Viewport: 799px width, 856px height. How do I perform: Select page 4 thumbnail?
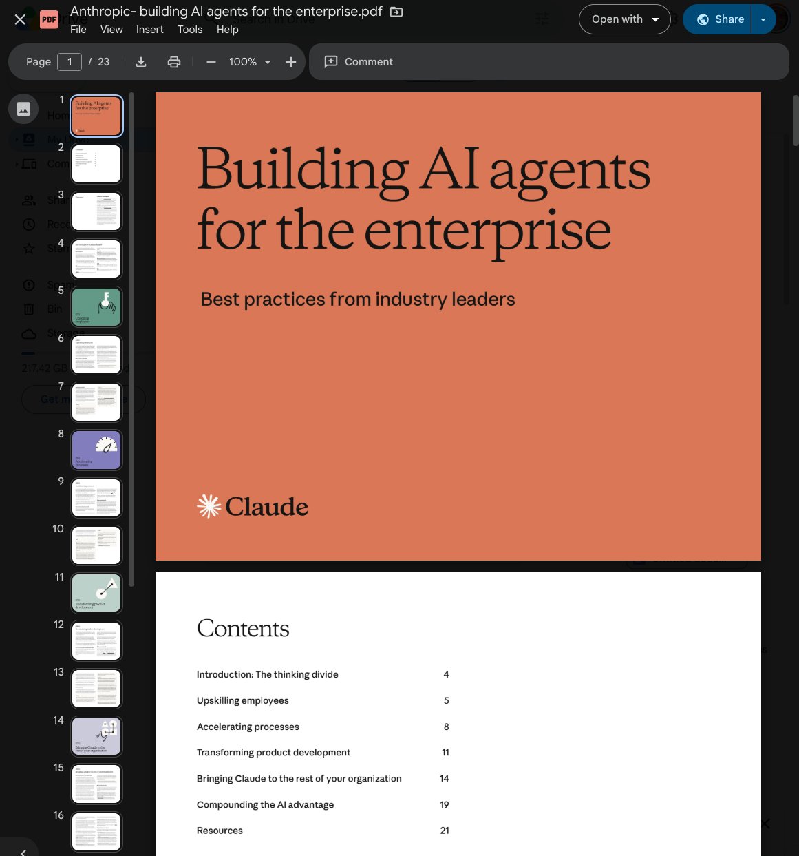(x=96, y=259)
